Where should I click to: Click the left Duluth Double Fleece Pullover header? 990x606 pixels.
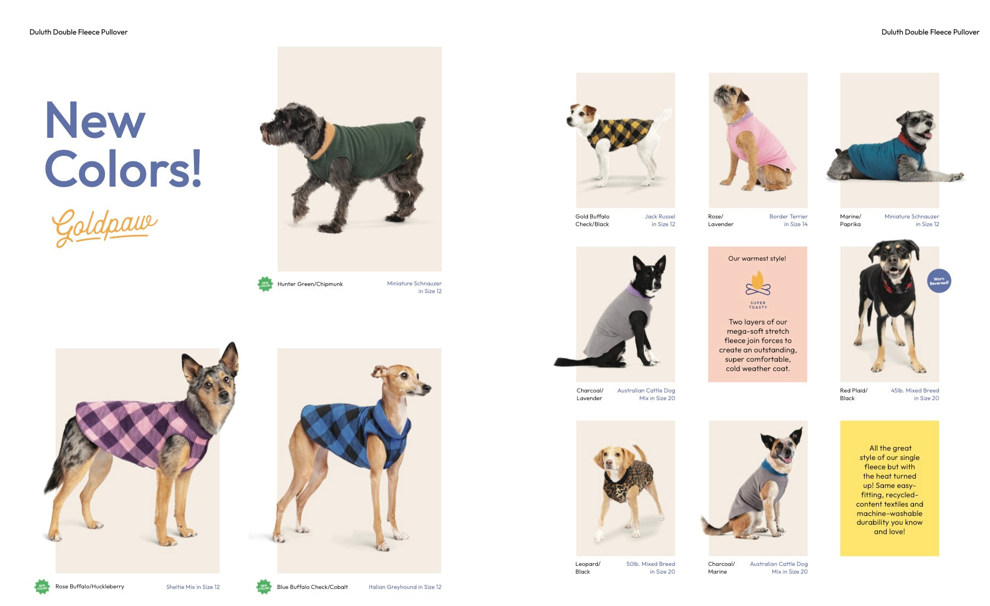point(79,32)
